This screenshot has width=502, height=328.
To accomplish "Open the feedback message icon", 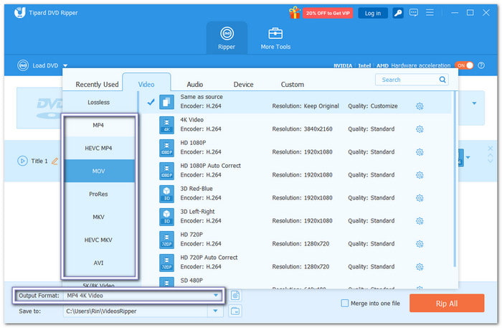I will point(414,13).
